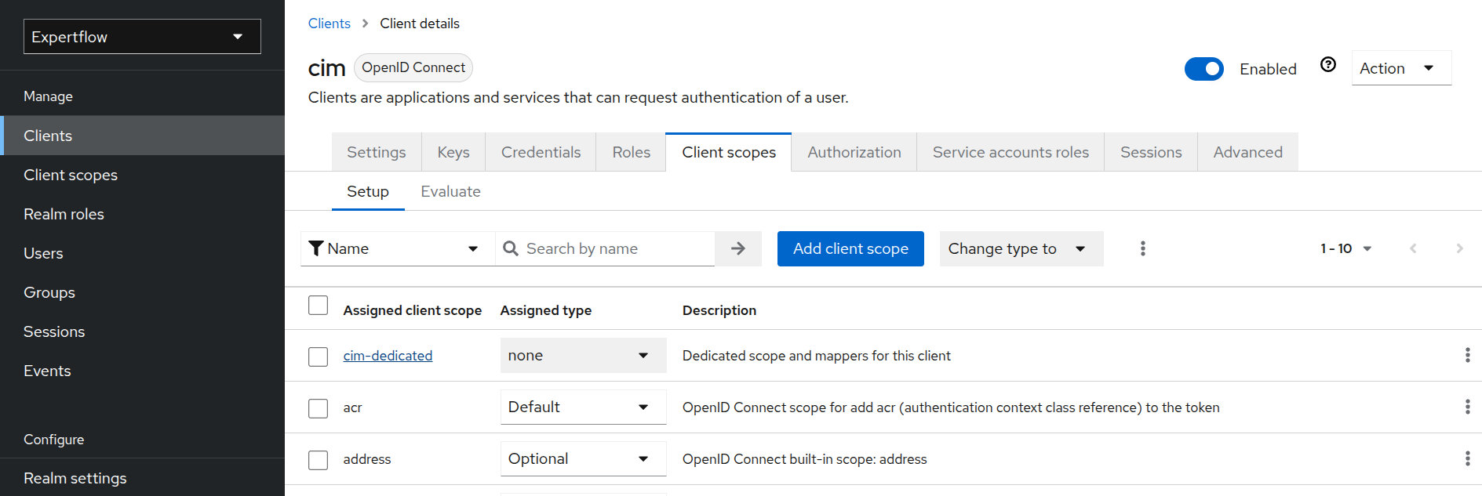The height and width of the screenshot is (496, 1482).
Task: Check the cim-dedicated row checkbox
Action: 318,357
